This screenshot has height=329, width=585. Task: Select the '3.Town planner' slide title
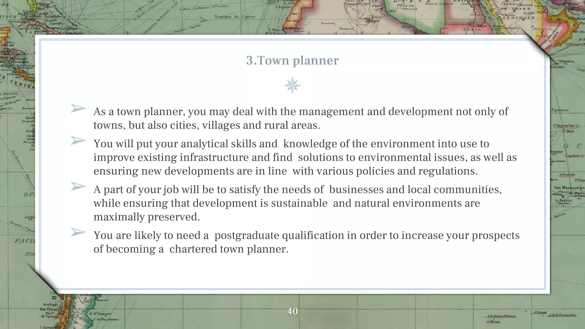pos(292,61)
